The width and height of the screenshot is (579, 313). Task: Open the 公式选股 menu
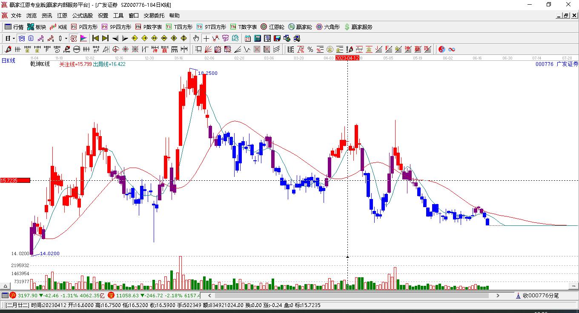tap(83, 16)
